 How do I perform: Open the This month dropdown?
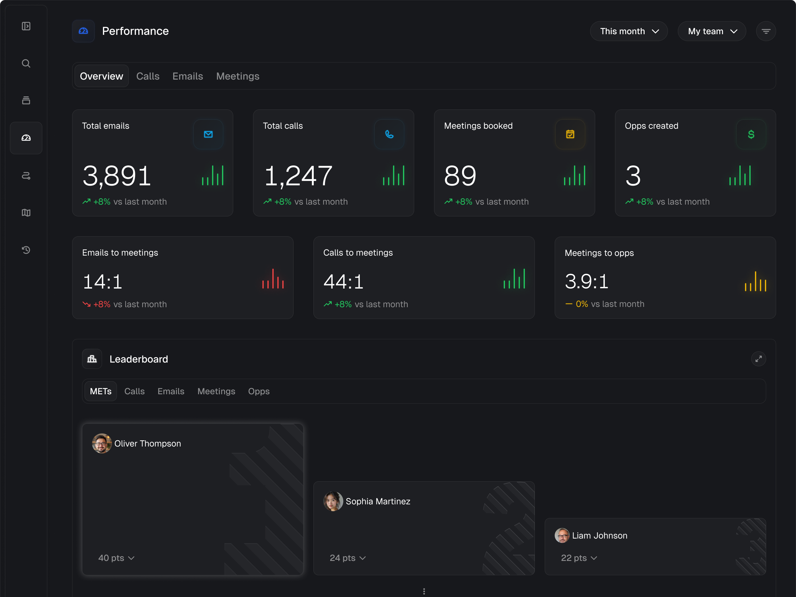pyautogui.click(x=628, y=31)
